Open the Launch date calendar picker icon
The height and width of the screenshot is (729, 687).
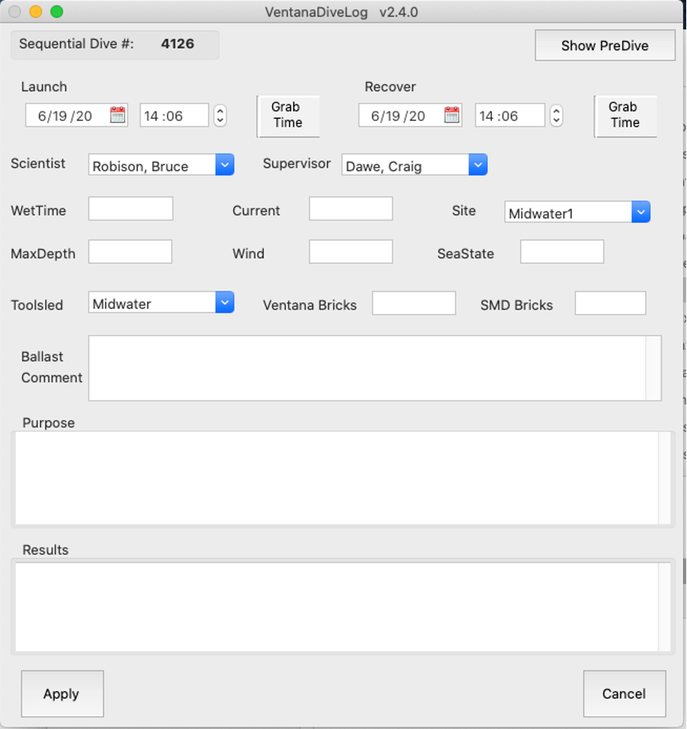117,115
